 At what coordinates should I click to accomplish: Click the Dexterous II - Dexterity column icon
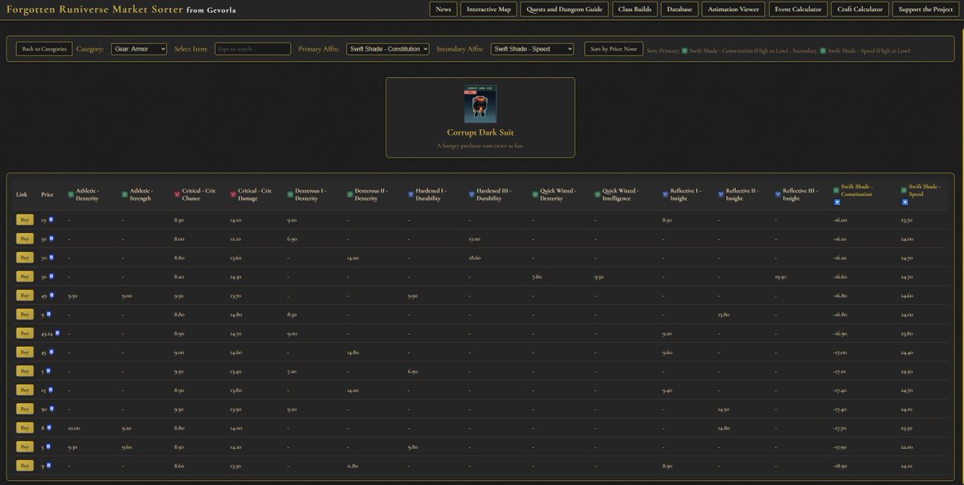[350, 194]
